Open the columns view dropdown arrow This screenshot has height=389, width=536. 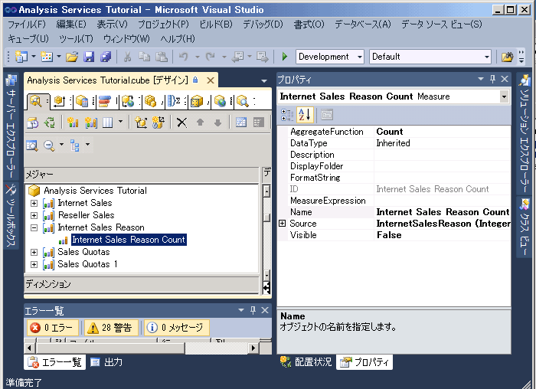120,122
